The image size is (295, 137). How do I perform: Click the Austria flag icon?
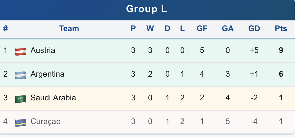coord(20,51)
